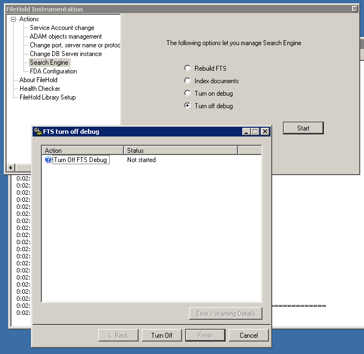The width and height of the screenshot is (364, 354).
Task: Click the FTS turn off debug title icon
Action: point(37,132)
